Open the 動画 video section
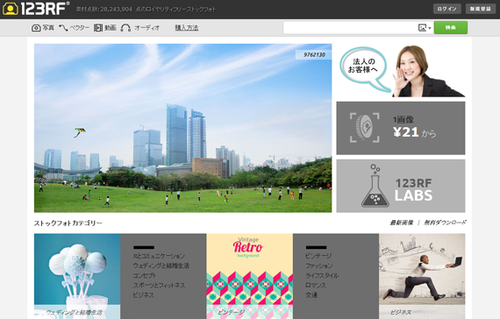 tap(111, 28)
